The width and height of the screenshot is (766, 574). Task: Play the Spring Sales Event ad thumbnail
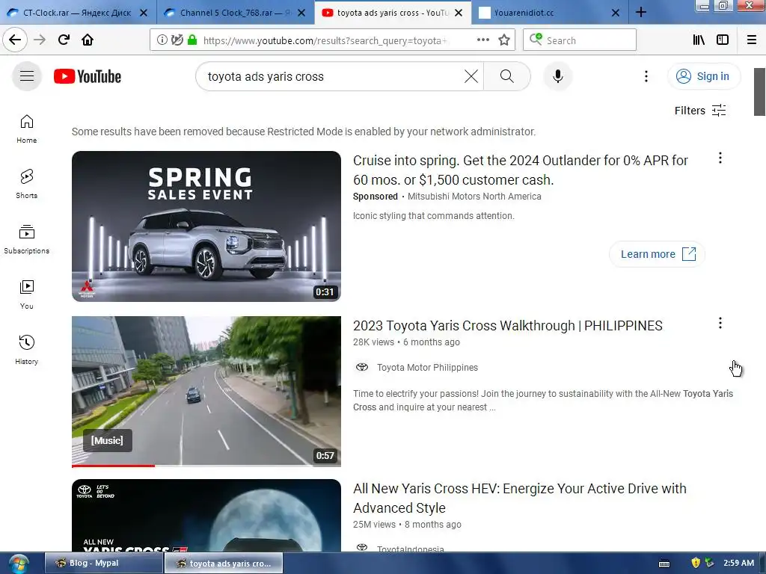click(206, 226)
